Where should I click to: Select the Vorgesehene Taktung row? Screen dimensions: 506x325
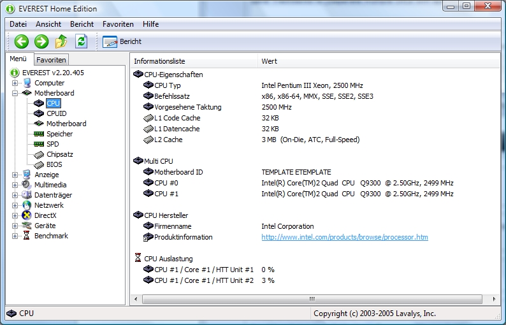pos(315,107)
